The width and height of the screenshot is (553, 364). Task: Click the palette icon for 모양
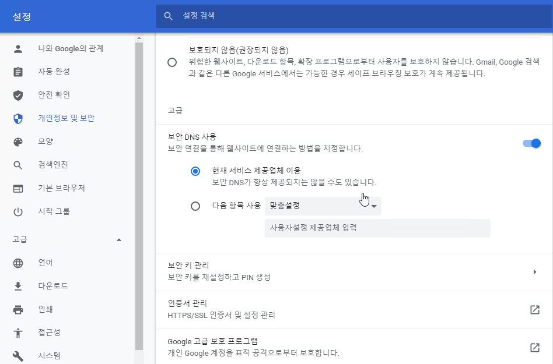(x=18, y=142)
